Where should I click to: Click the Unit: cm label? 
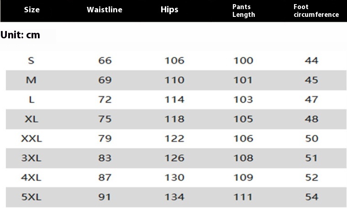click(20, 35)
